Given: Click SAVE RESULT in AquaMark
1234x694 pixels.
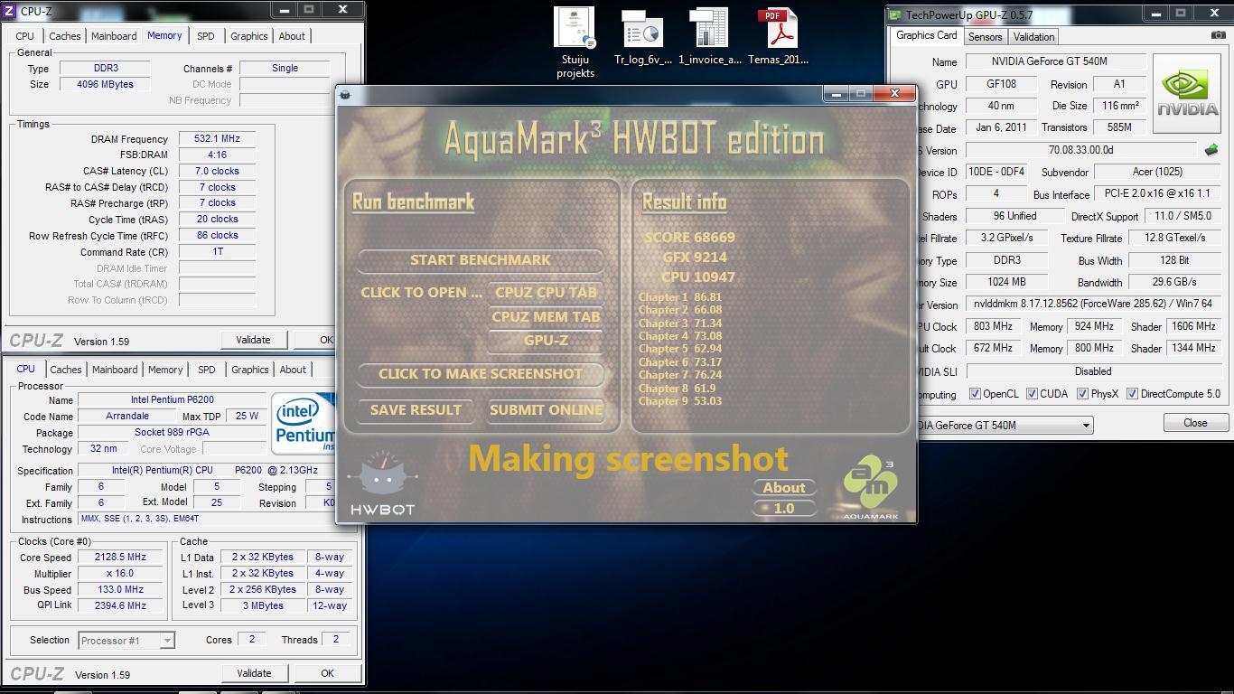Looking at the screenshot, I should tap(416, 410).
